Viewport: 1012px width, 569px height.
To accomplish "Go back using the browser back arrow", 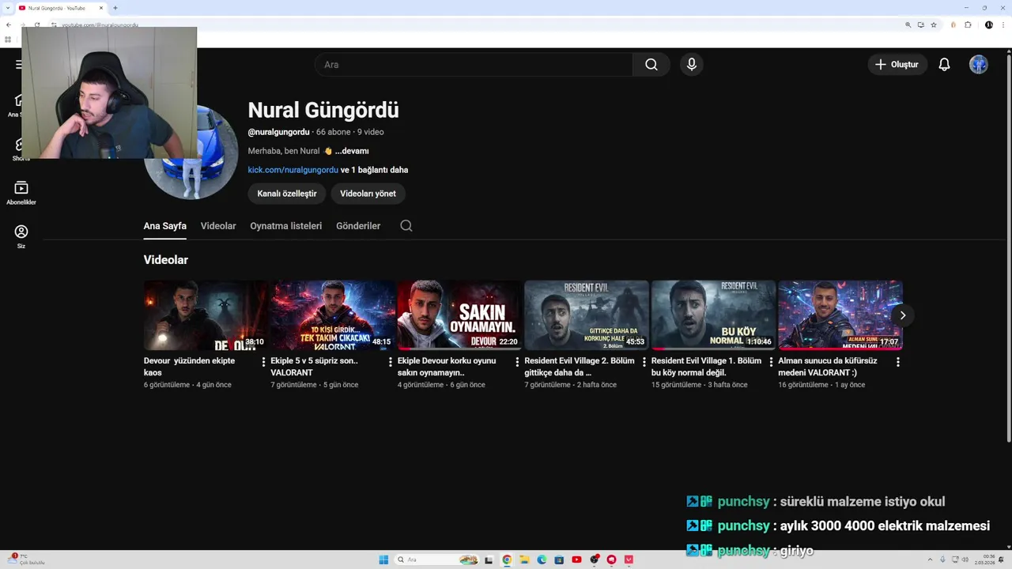I will pyautogui.click(x=9, y=24).
